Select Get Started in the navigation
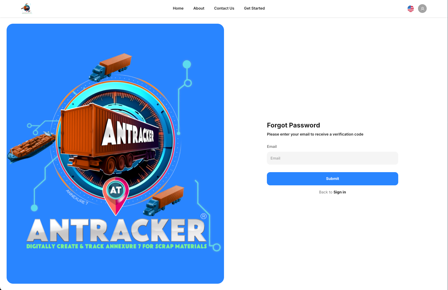This screenshot has height=290, width=448. pos(254,8)
